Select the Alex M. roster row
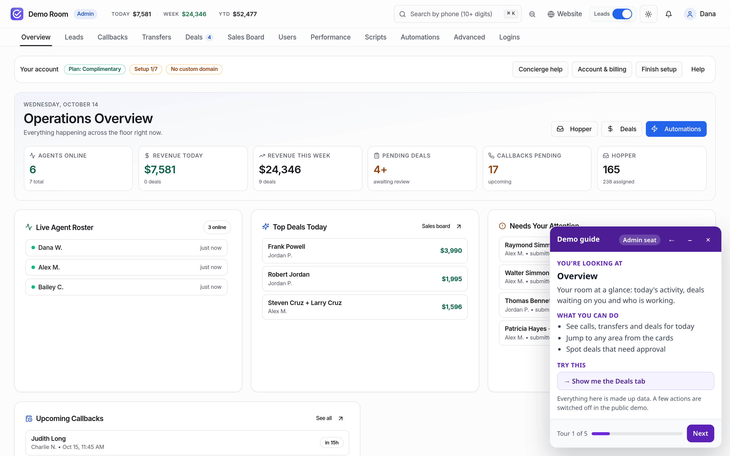This screenshot has width=730, height=456. coord(126,268)
